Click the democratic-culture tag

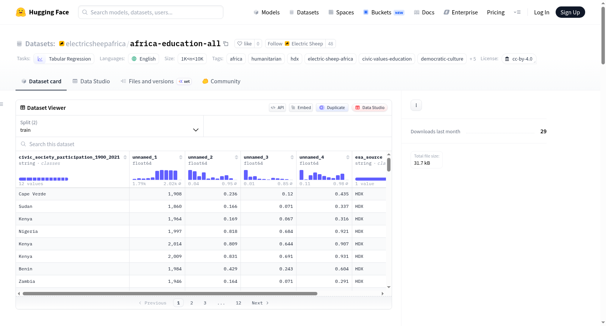442,59
